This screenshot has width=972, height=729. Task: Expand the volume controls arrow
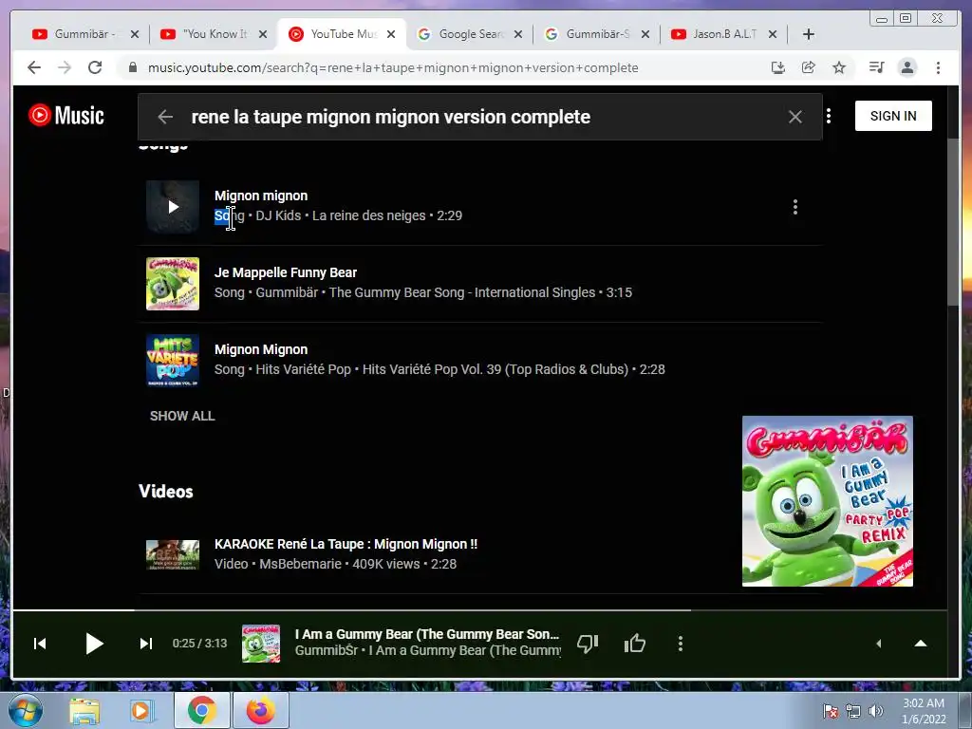878,644
